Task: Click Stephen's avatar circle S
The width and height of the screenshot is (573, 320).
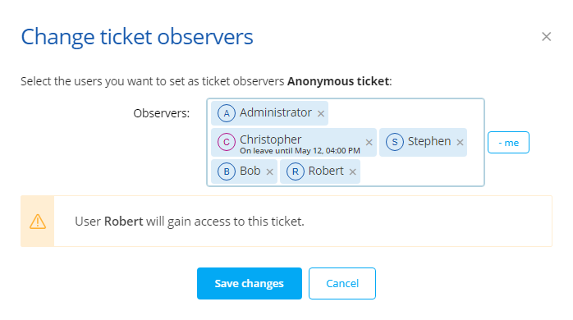Action: point(395,142)
